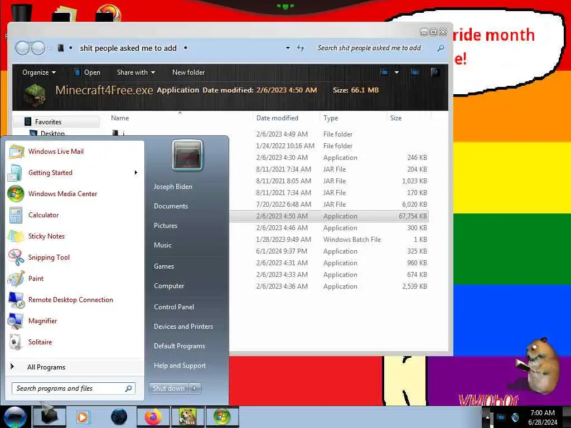Open Explorer help icon

[x=434, y=72]
